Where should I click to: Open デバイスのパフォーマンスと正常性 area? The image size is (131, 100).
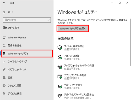tap(76, 96)
